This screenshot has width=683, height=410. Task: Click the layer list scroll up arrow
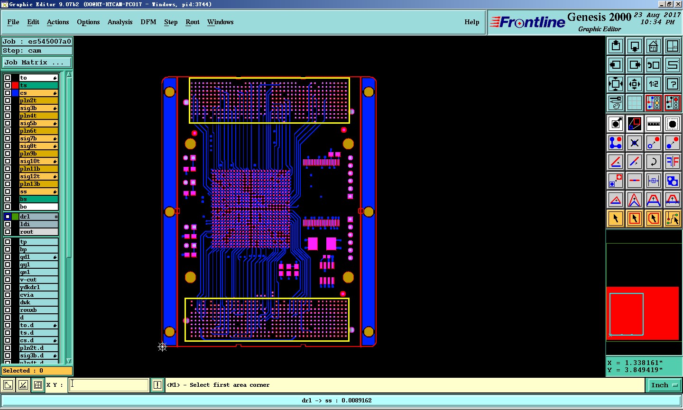click(69, 74)
